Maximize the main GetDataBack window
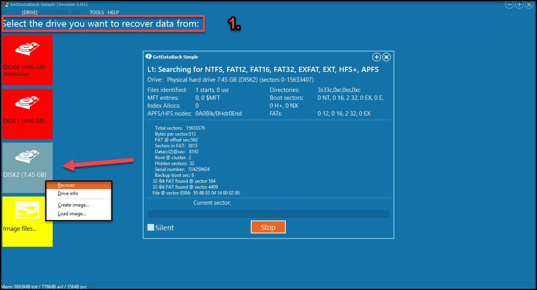Image resolution: width=537 pixels, height=290 pixels. pyautogui.click(x=519, y=5)
